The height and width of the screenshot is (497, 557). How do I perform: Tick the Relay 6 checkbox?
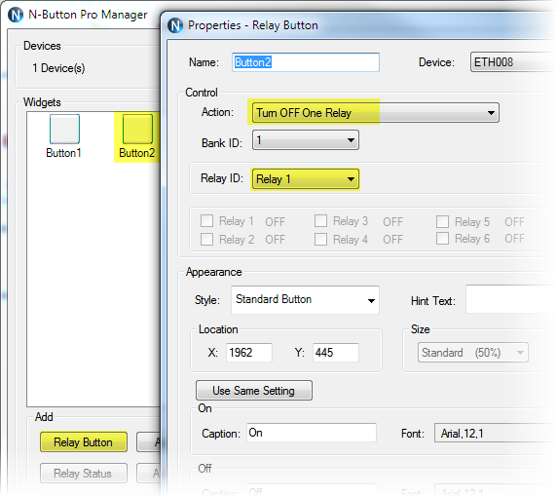pyautogui.click(x=442, y=238)
